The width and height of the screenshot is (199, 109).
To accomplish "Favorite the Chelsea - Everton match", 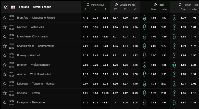I will coord(5,93).
